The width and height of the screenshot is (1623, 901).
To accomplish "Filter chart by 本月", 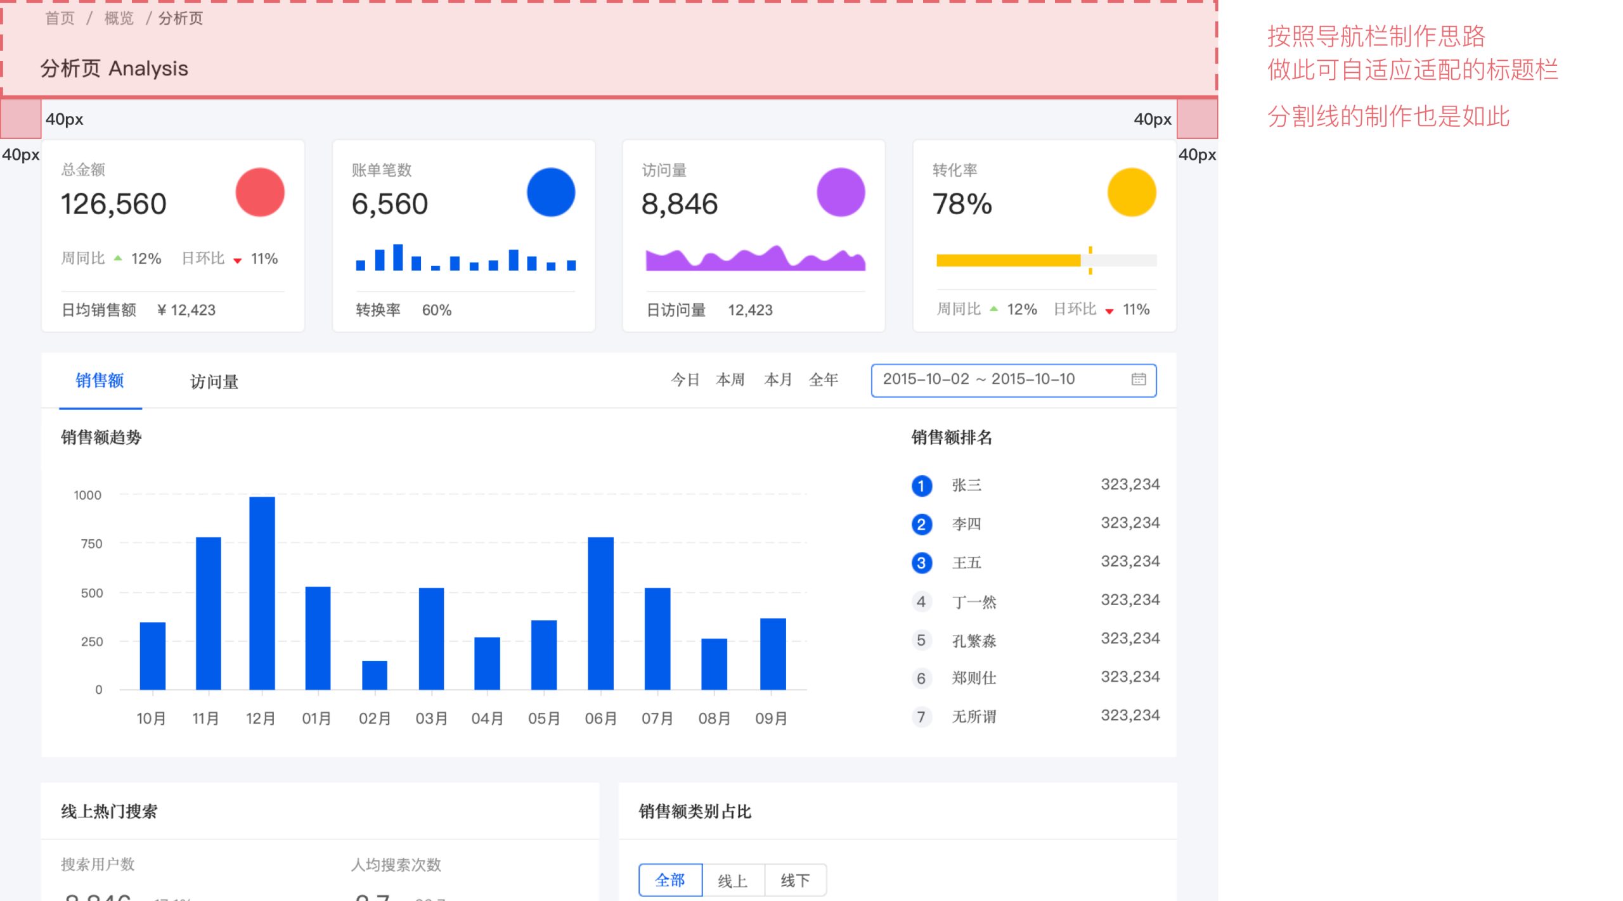I will [778, 380].
